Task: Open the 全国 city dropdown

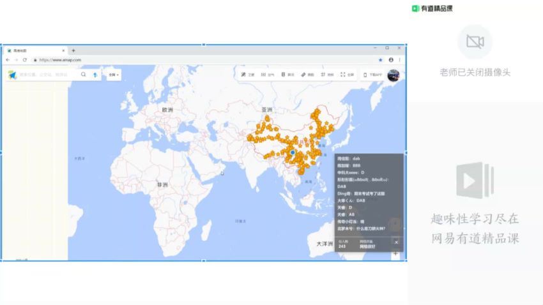Action: pos(114,75)
